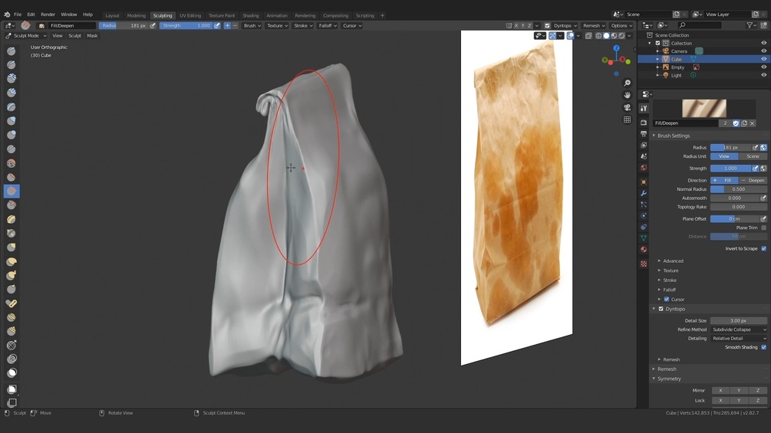771x433 pixels.
Task: Uncheck Smooth Shading option
Action: [x=763, y=347]
